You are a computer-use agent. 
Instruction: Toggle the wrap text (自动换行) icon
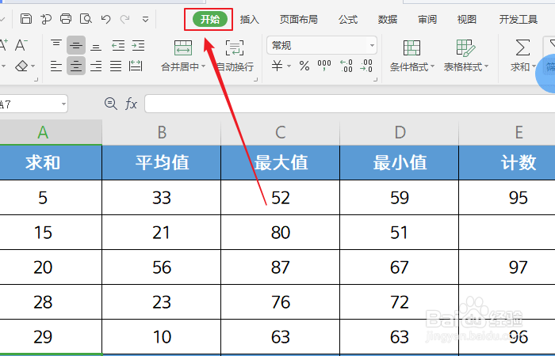click(x=235, y=47)
